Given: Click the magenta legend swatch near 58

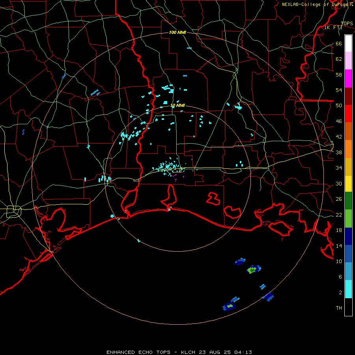Looking at the screenshot, I should coord(348,78).
